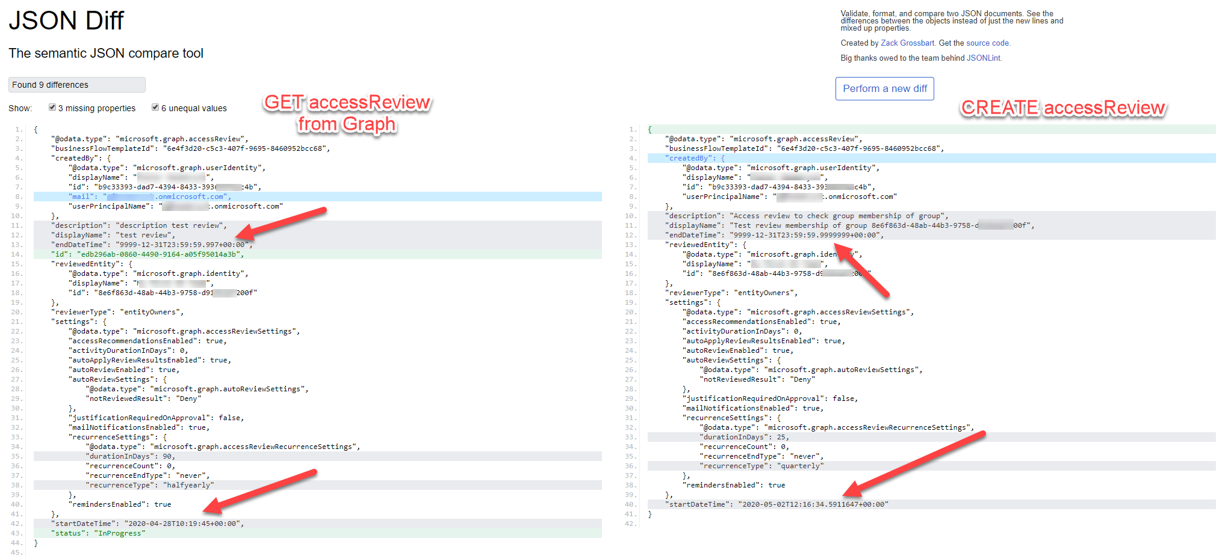The width and height of the screenshot is (1225, 559).
Task: Select left pane "displayName": "test review" line
Action: click(318, 235)
